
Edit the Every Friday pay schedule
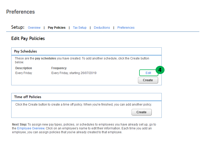[148, 73]
